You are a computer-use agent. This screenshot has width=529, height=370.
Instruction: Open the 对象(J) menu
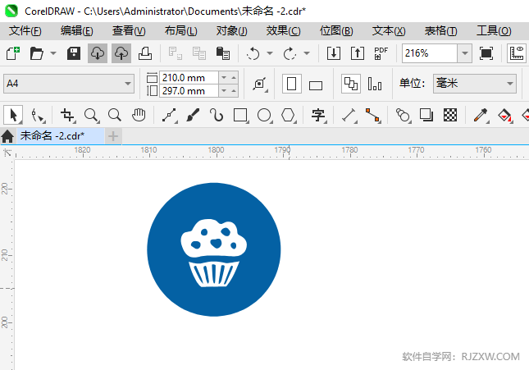[x=232, y=31]
